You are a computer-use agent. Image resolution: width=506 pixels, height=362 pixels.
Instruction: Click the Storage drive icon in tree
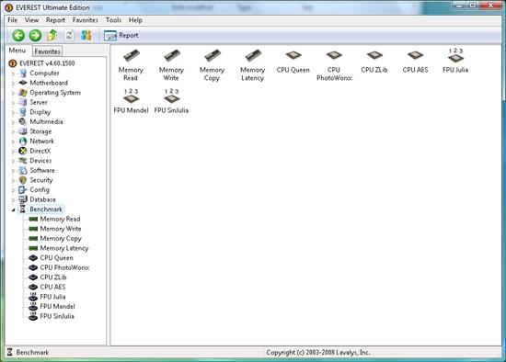(23, 131)
